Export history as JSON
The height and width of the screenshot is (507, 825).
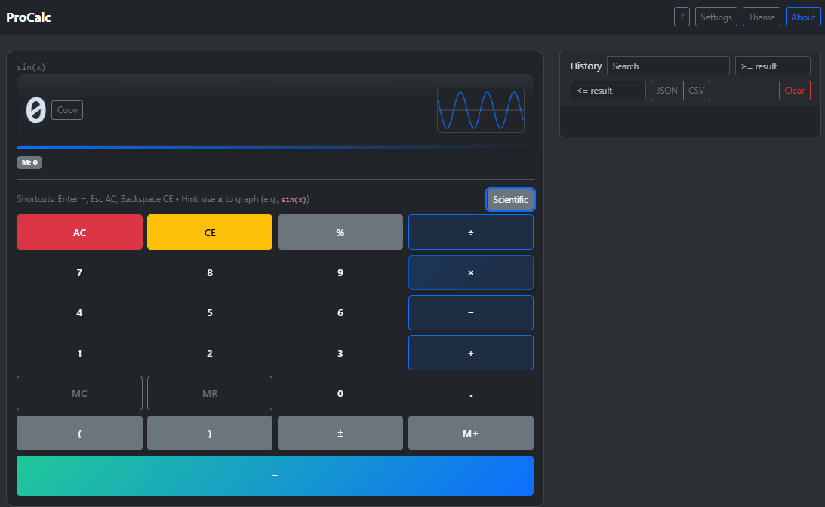click(x=666, y=91)
